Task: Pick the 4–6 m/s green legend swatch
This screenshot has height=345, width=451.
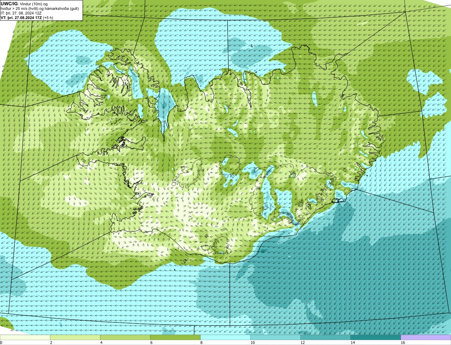Action: (125, 337)
